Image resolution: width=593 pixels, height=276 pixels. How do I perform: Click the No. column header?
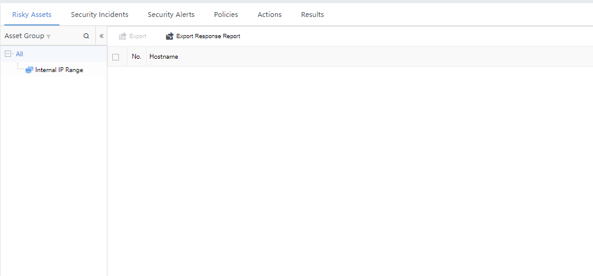coord(137,56)
